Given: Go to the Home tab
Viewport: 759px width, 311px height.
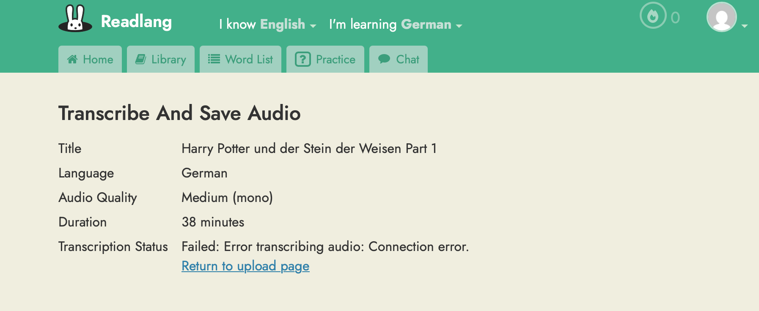Looking at the screenshot, I should [x=90, y=59].
